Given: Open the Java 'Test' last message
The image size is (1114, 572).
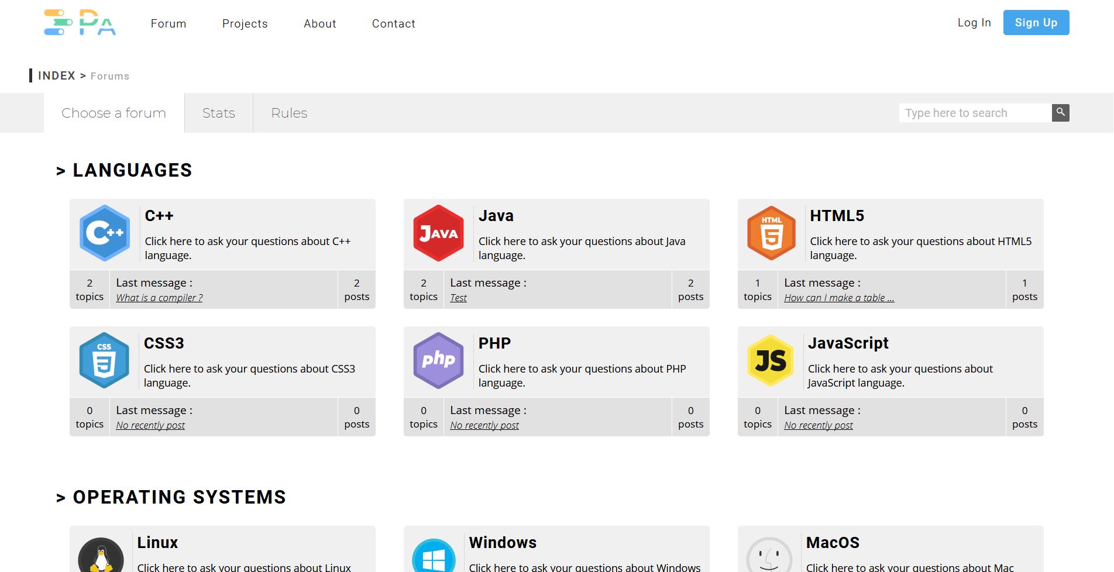Looking at the screenshot, I should [458, 298].
